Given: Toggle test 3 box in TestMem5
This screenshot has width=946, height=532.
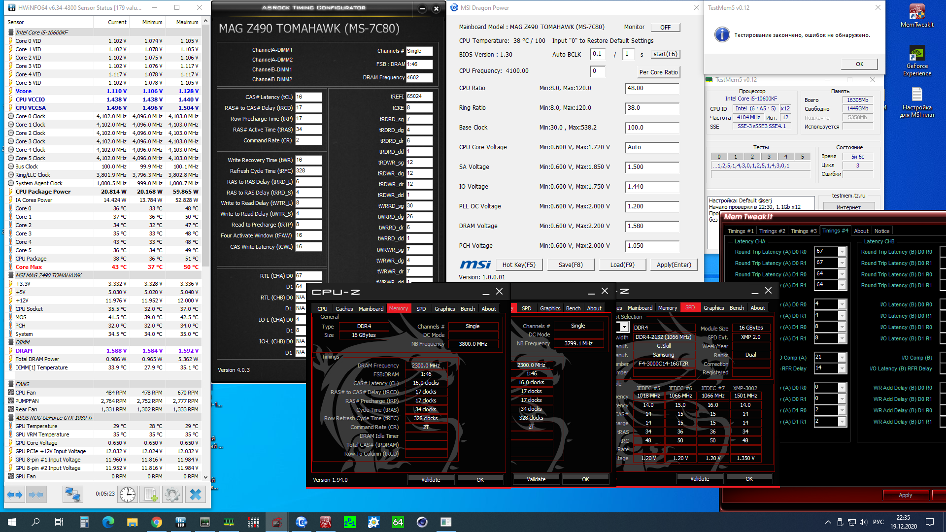Looking at the screenshot, I should (x=769, y=157).
